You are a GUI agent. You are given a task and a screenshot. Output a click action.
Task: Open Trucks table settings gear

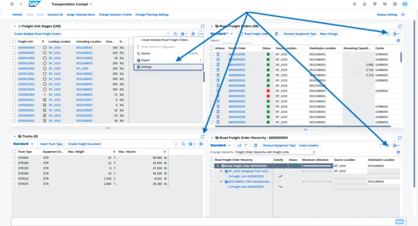(x=201, y=144)
